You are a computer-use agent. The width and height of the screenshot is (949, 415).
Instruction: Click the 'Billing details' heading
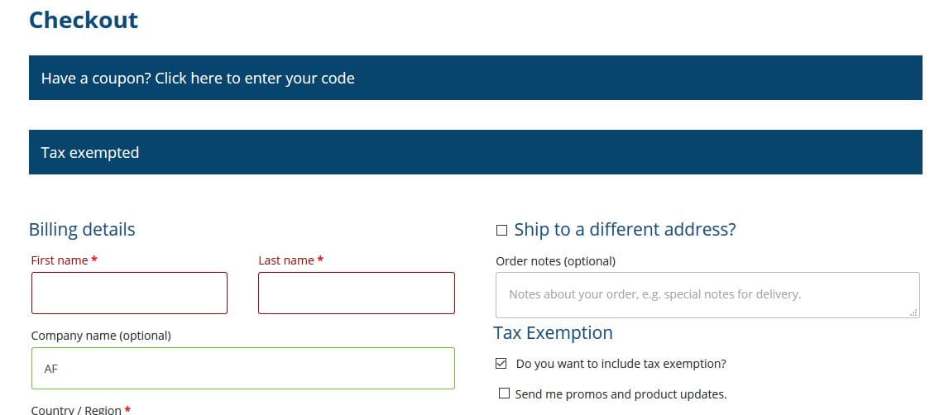tap(82, 230)
